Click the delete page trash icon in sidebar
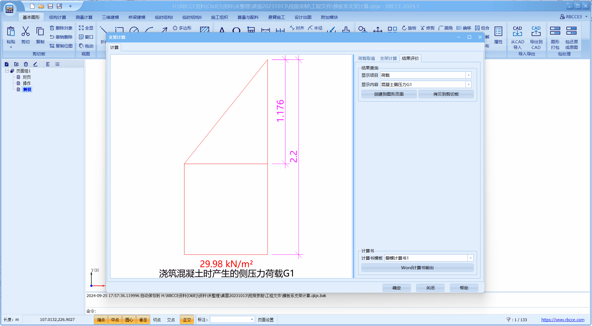The height and width of the screenshot is (326, 592). click(x=26, y=64)
